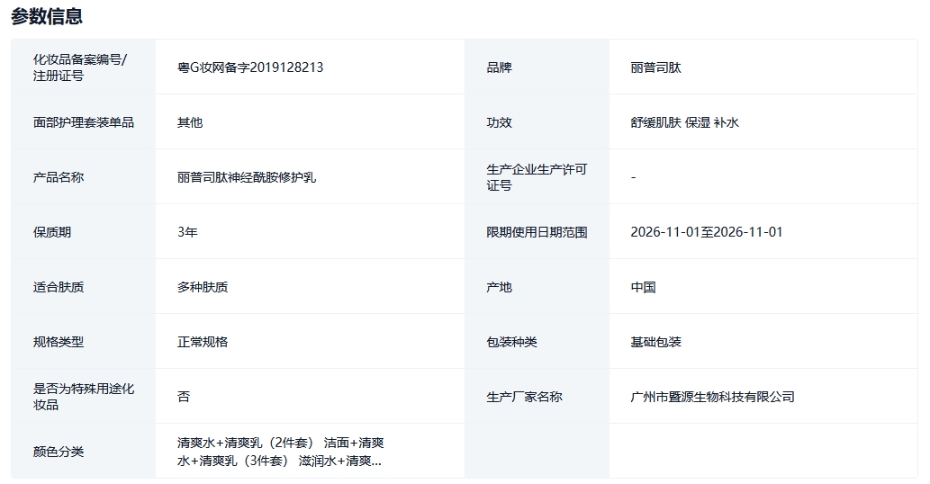Click the 化妆品备案编号/注册证号 label
The width and height of the screenshot is (930, 484).
click(80, 67)
